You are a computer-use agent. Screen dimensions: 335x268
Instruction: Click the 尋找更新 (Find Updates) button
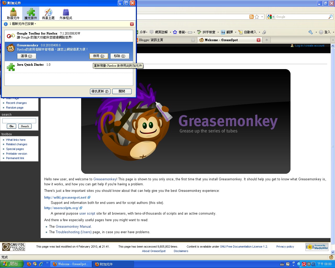click(100, 91)
